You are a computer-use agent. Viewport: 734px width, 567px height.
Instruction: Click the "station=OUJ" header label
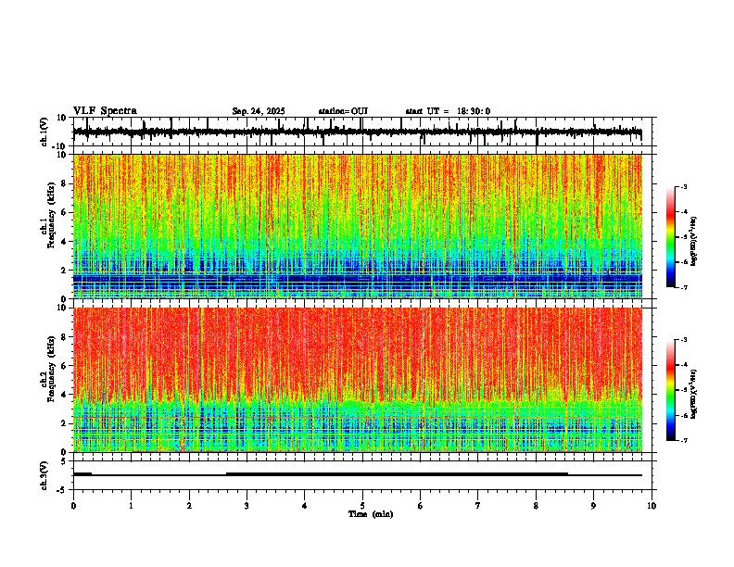[343, 111]
